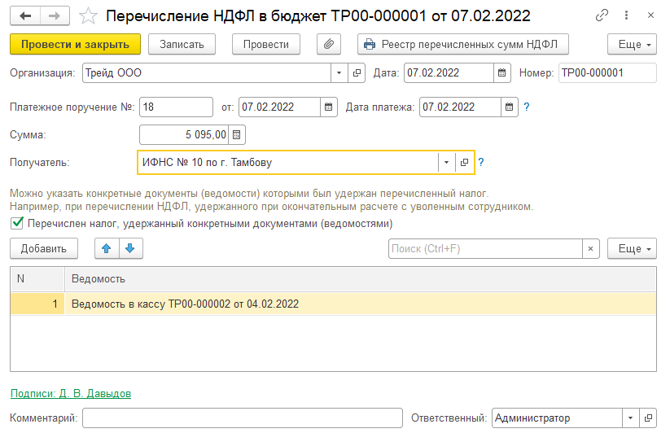Click the Поиск (Ctrl+F) search box
The width and height of the screenshot is (670, 433).
coord(485,248)
